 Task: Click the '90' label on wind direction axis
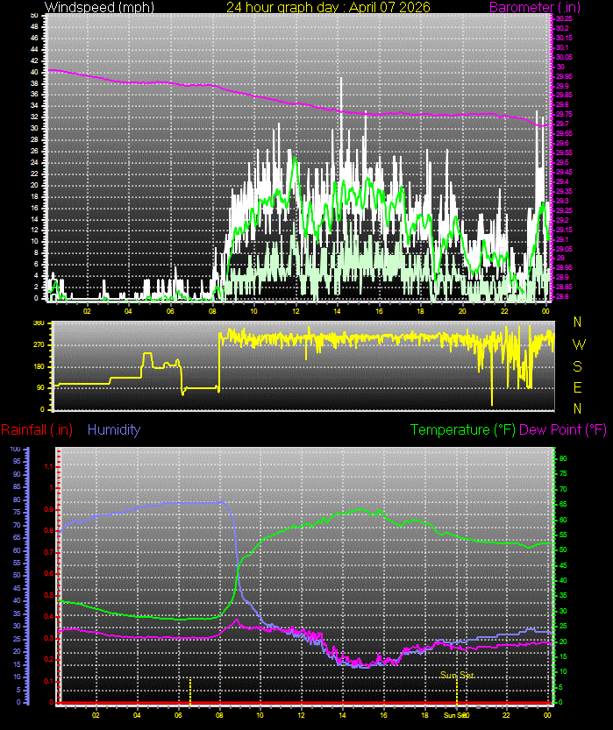coord(40,387)
